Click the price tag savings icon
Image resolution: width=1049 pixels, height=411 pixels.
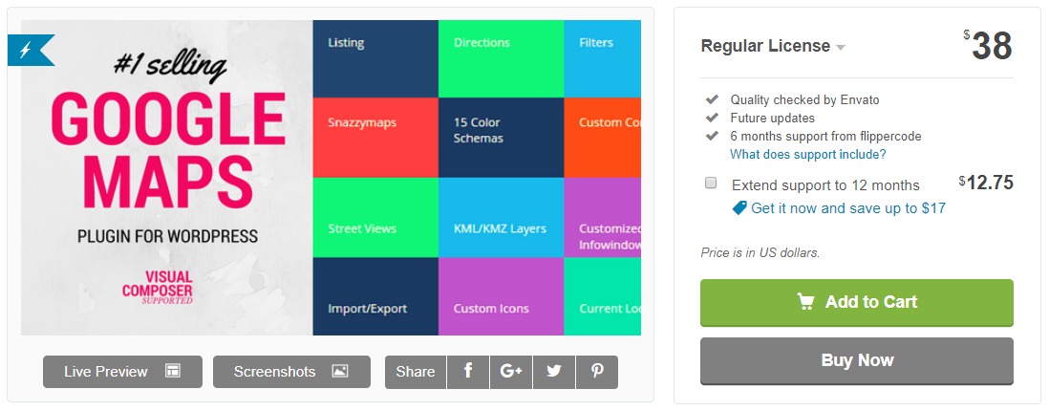coord(739,208)
